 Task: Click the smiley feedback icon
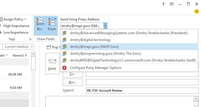[x=196, y=11]
